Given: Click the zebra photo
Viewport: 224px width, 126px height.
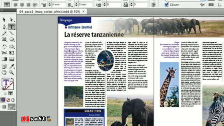Looking at the screenshot, I should (213, 106).
